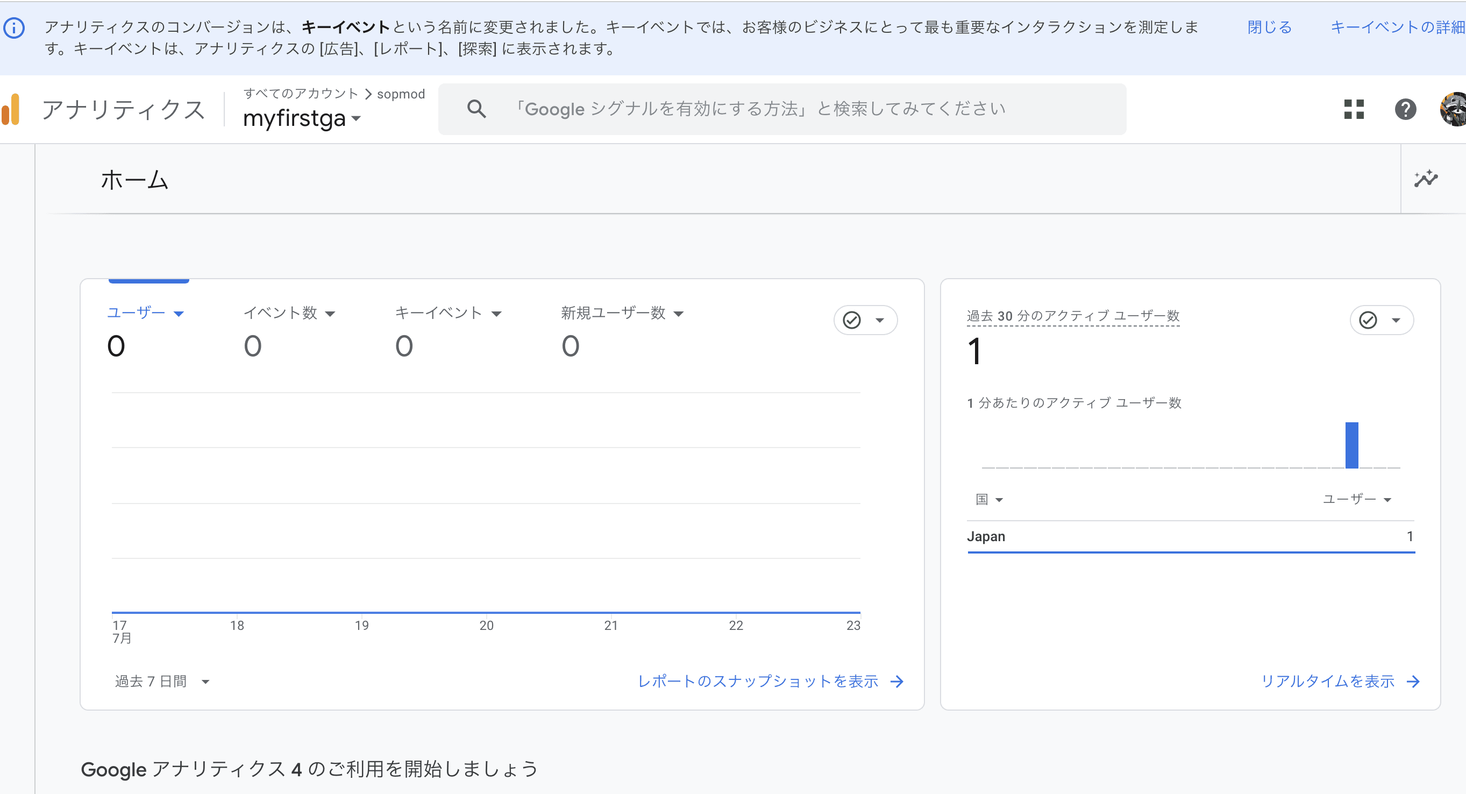1466x794 pixels.
Task: Click arrow next to リアルタイムを表示
Action: [1413, 682]
